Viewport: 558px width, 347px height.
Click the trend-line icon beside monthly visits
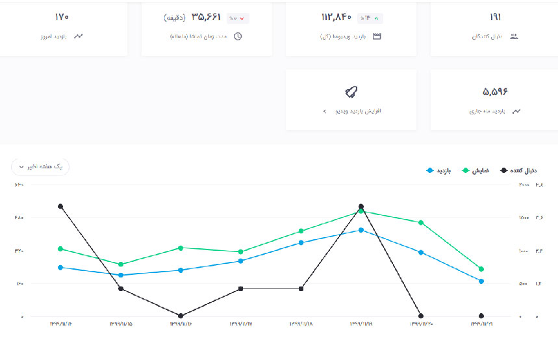pyautogui.click(x=516, y=111)
